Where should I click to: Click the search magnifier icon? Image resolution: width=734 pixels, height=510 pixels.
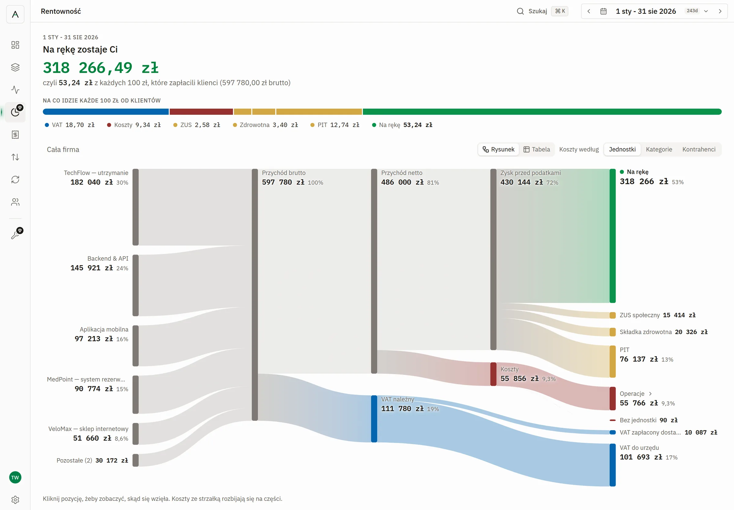click(x=520, y=11)
